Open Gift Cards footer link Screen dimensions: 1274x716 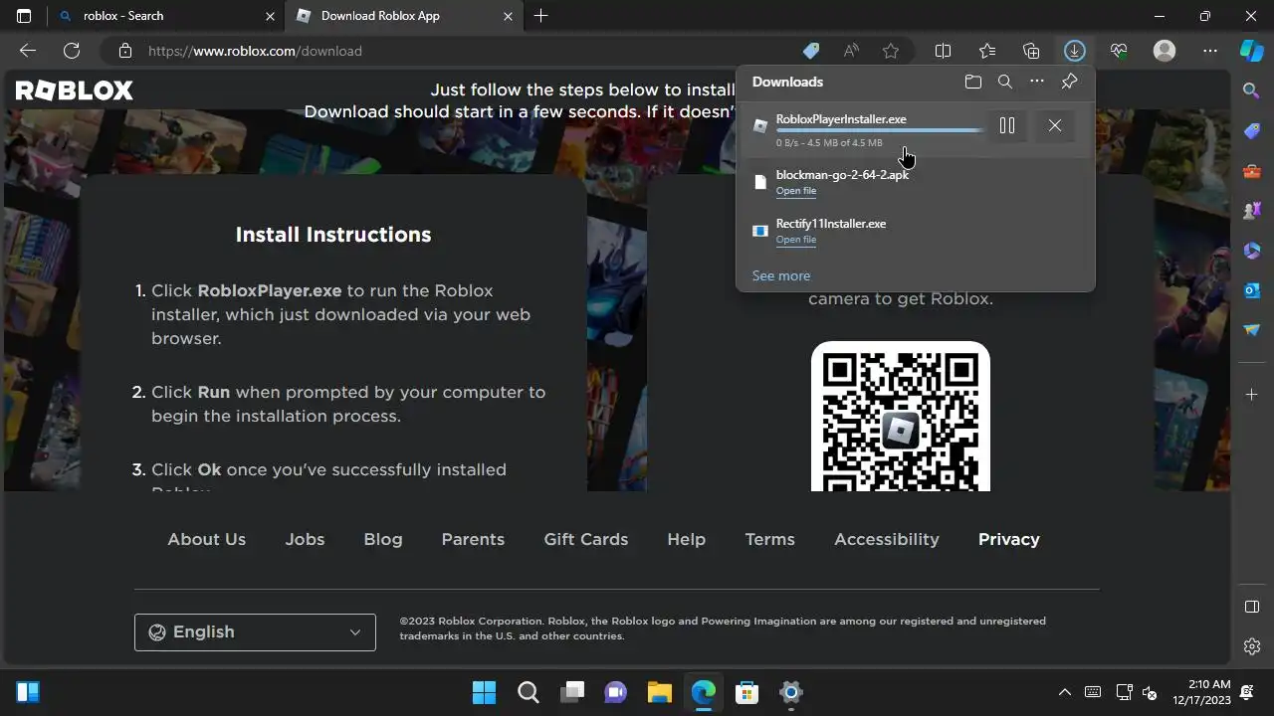point(585,539)
